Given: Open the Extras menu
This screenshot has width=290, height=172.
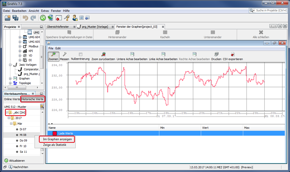Looking at the screenshot, I should pyautogui.click(x=45, y=11).
